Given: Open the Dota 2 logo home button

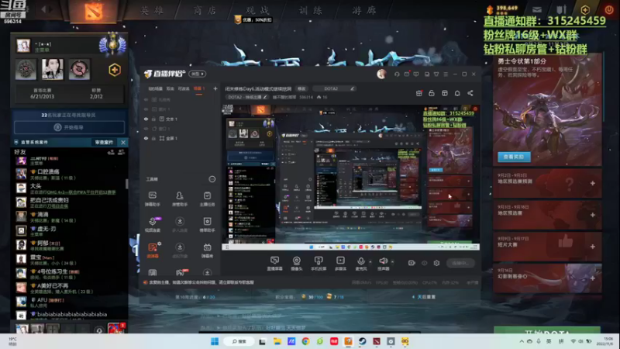Looking at the screenshot, I should point(94,11).
